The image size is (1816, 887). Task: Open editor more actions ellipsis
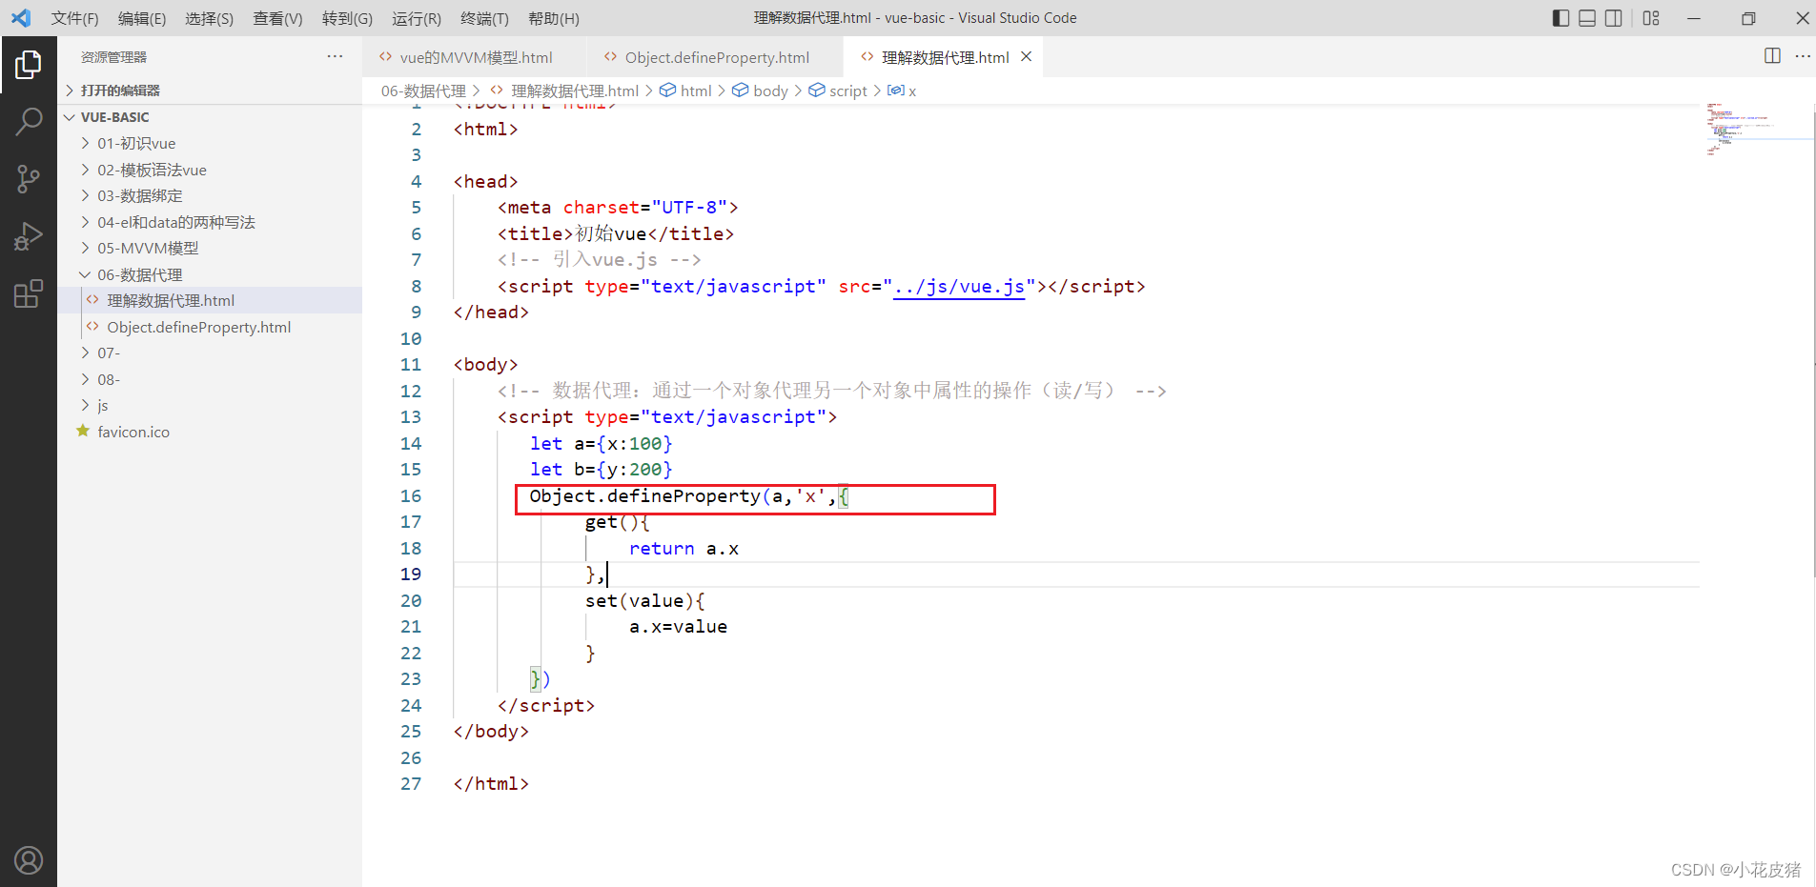[1803, 56]
